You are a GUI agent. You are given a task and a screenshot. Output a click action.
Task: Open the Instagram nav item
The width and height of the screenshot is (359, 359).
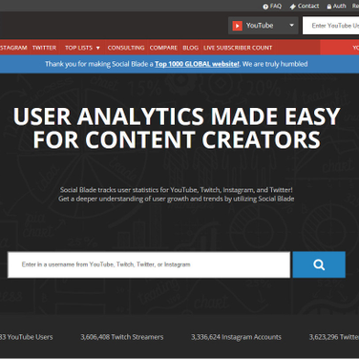pyautogui.click(x=13, y=48)
